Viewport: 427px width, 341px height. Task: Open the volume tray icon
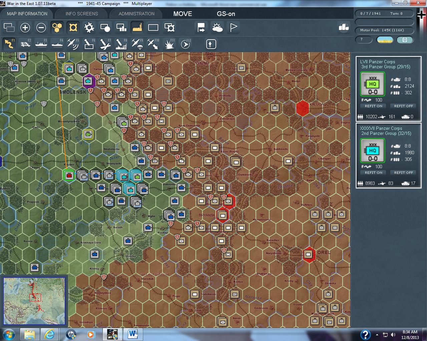(x=393, y=335)
